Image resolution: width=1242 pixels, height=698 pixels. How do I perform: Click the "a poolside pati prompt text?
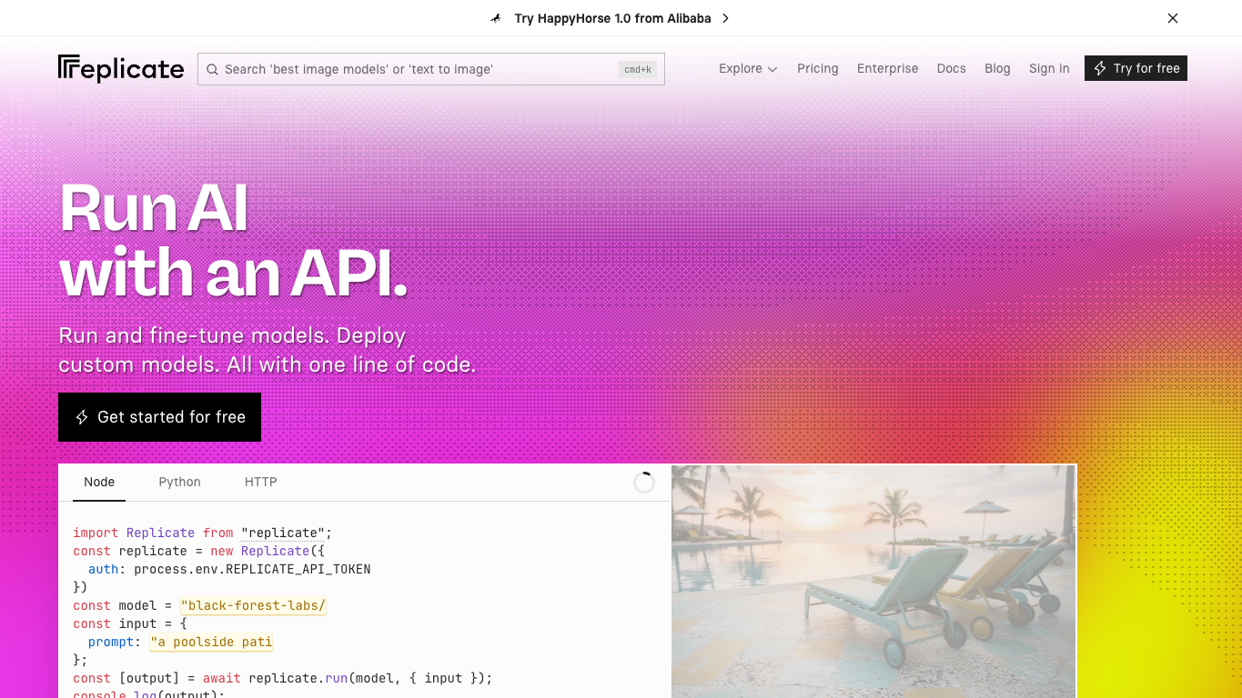(211, 642)
